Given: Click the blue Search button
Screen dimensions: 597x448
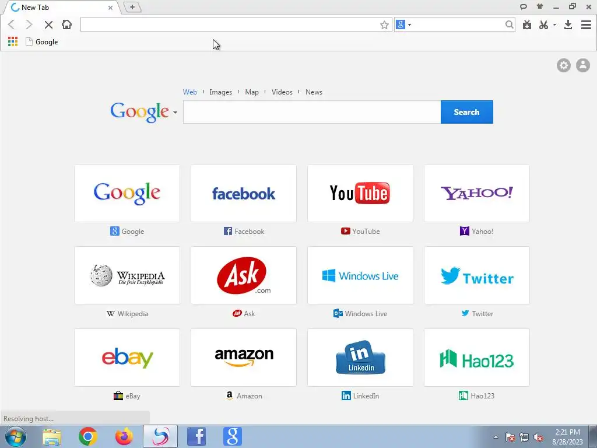Looking at the screenshot, I should click(x=467, y=112).
